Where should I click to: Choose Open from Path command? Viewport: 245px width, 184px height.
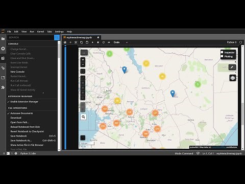click(x=20, y=122)
